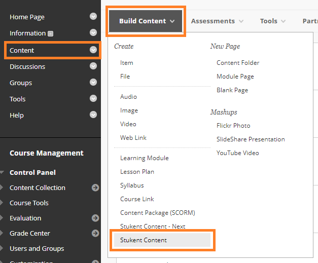Collapse the Control Panel section

tap(2, 172)
